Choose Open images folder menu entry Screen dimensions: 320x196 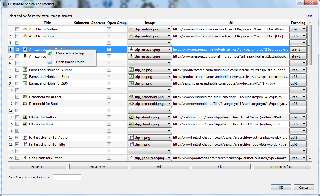(x=71, y=62)
